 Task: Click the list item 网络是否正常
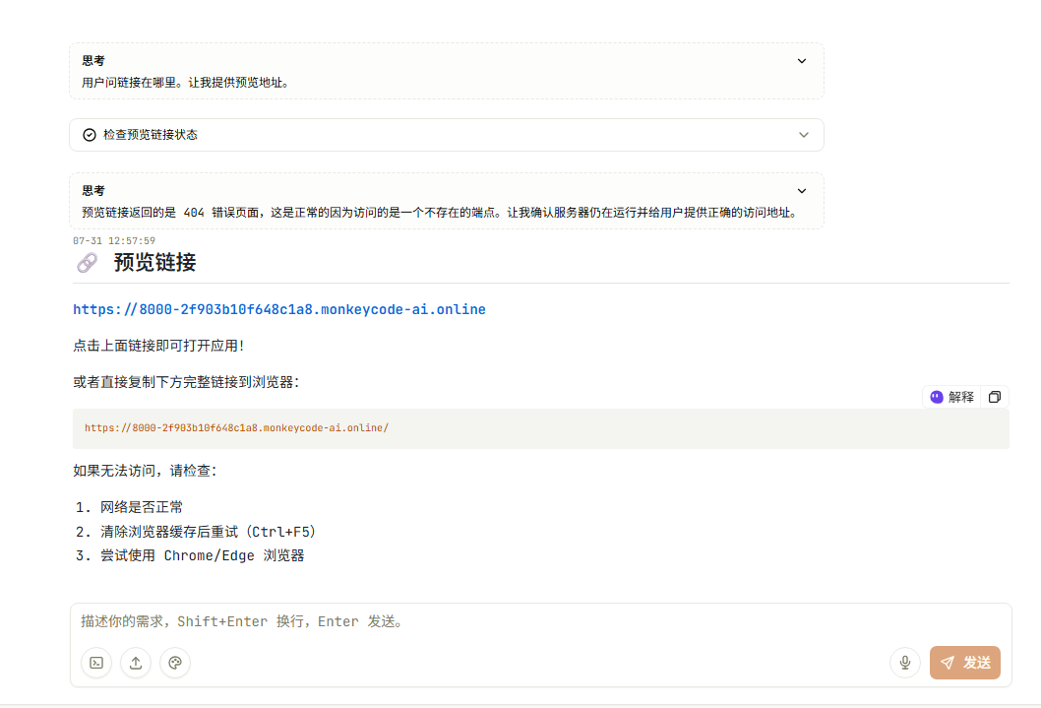pyautogui.click(x=142, y=507)
